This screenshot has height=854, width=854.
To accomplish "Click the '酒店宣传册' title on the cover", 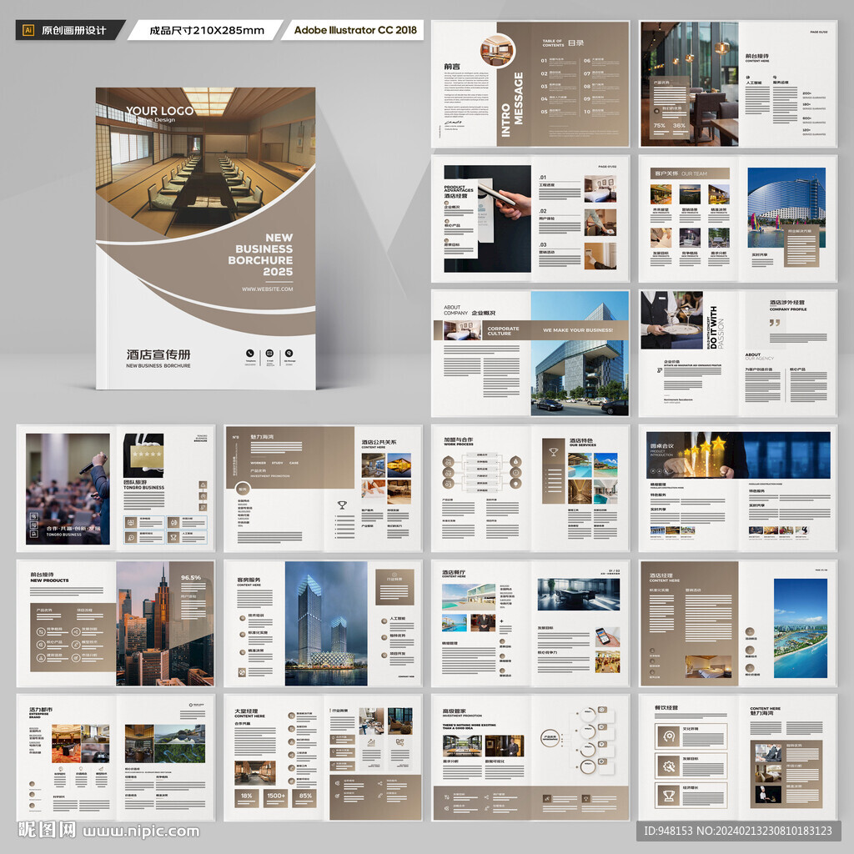I will [158, 354].
